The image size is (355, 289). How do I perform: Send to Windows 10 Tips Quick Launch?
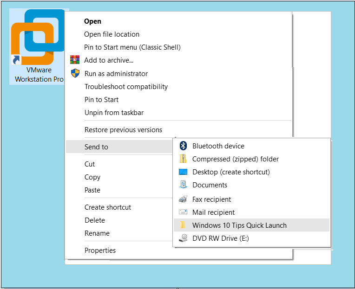pyautogui.click(x=251, y=225)
